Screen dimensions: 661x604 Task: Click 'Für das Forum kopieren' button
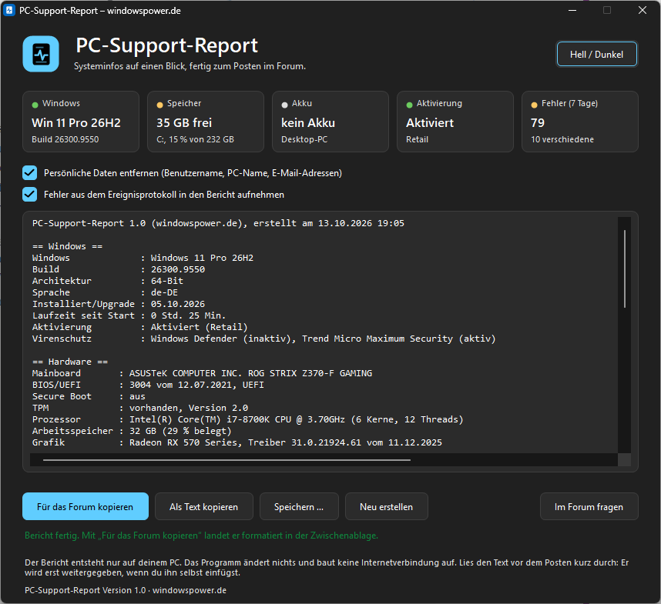click(86, 506)
